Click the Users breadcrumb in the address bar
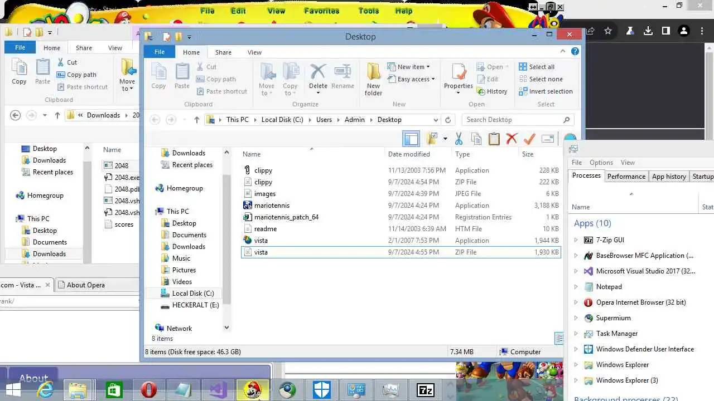Screen dimensions: 714x401 click(x=324, y=120)
